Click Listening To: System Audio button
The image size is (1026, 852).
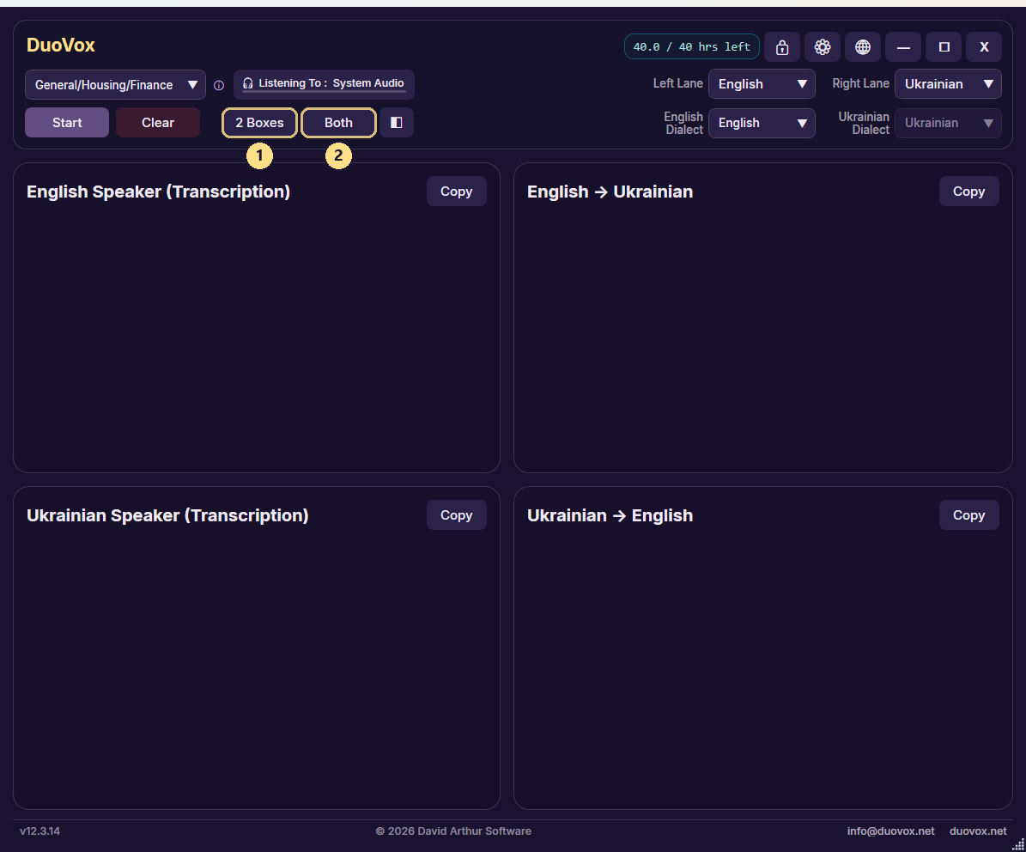click(324, 84)
